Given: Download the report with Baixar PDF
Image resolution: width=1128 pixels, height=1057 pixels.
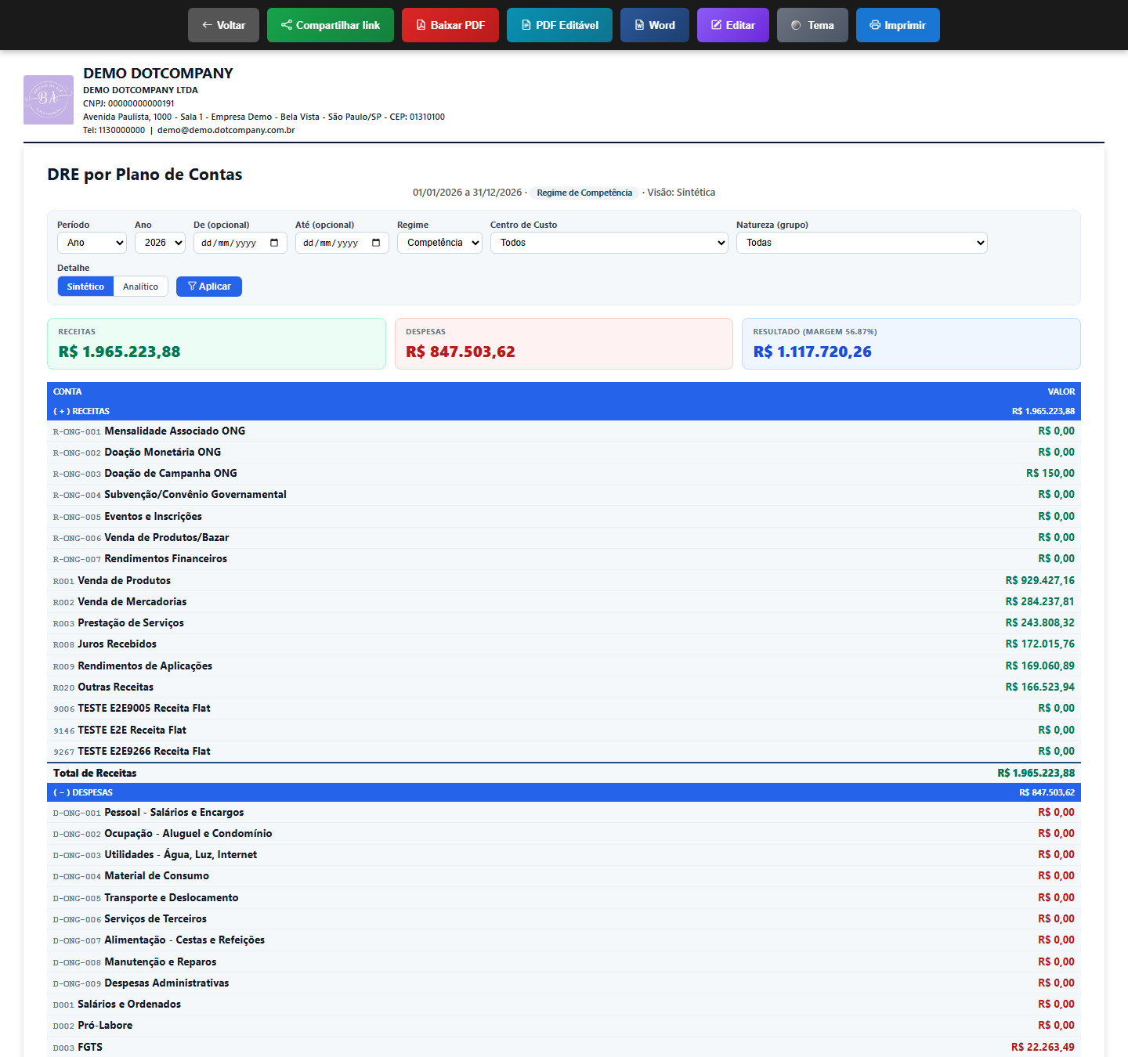Looking at the screenshot, I should tap(450, 25).
